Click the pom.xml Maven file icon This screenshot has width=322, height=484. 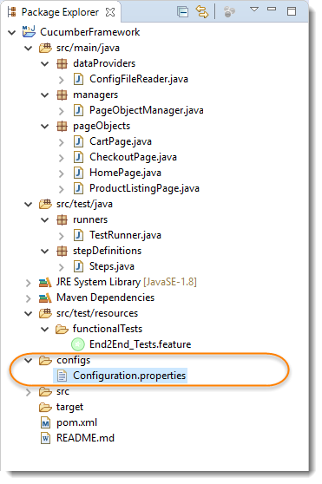pyautogui.click(x=45, y=422)
